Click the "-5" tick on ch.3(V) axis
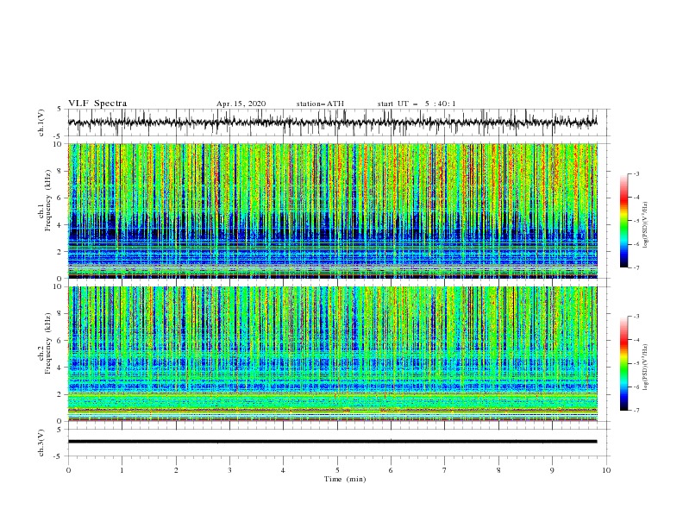This screenshot has width=683, height=528. [x=59, y=456]
